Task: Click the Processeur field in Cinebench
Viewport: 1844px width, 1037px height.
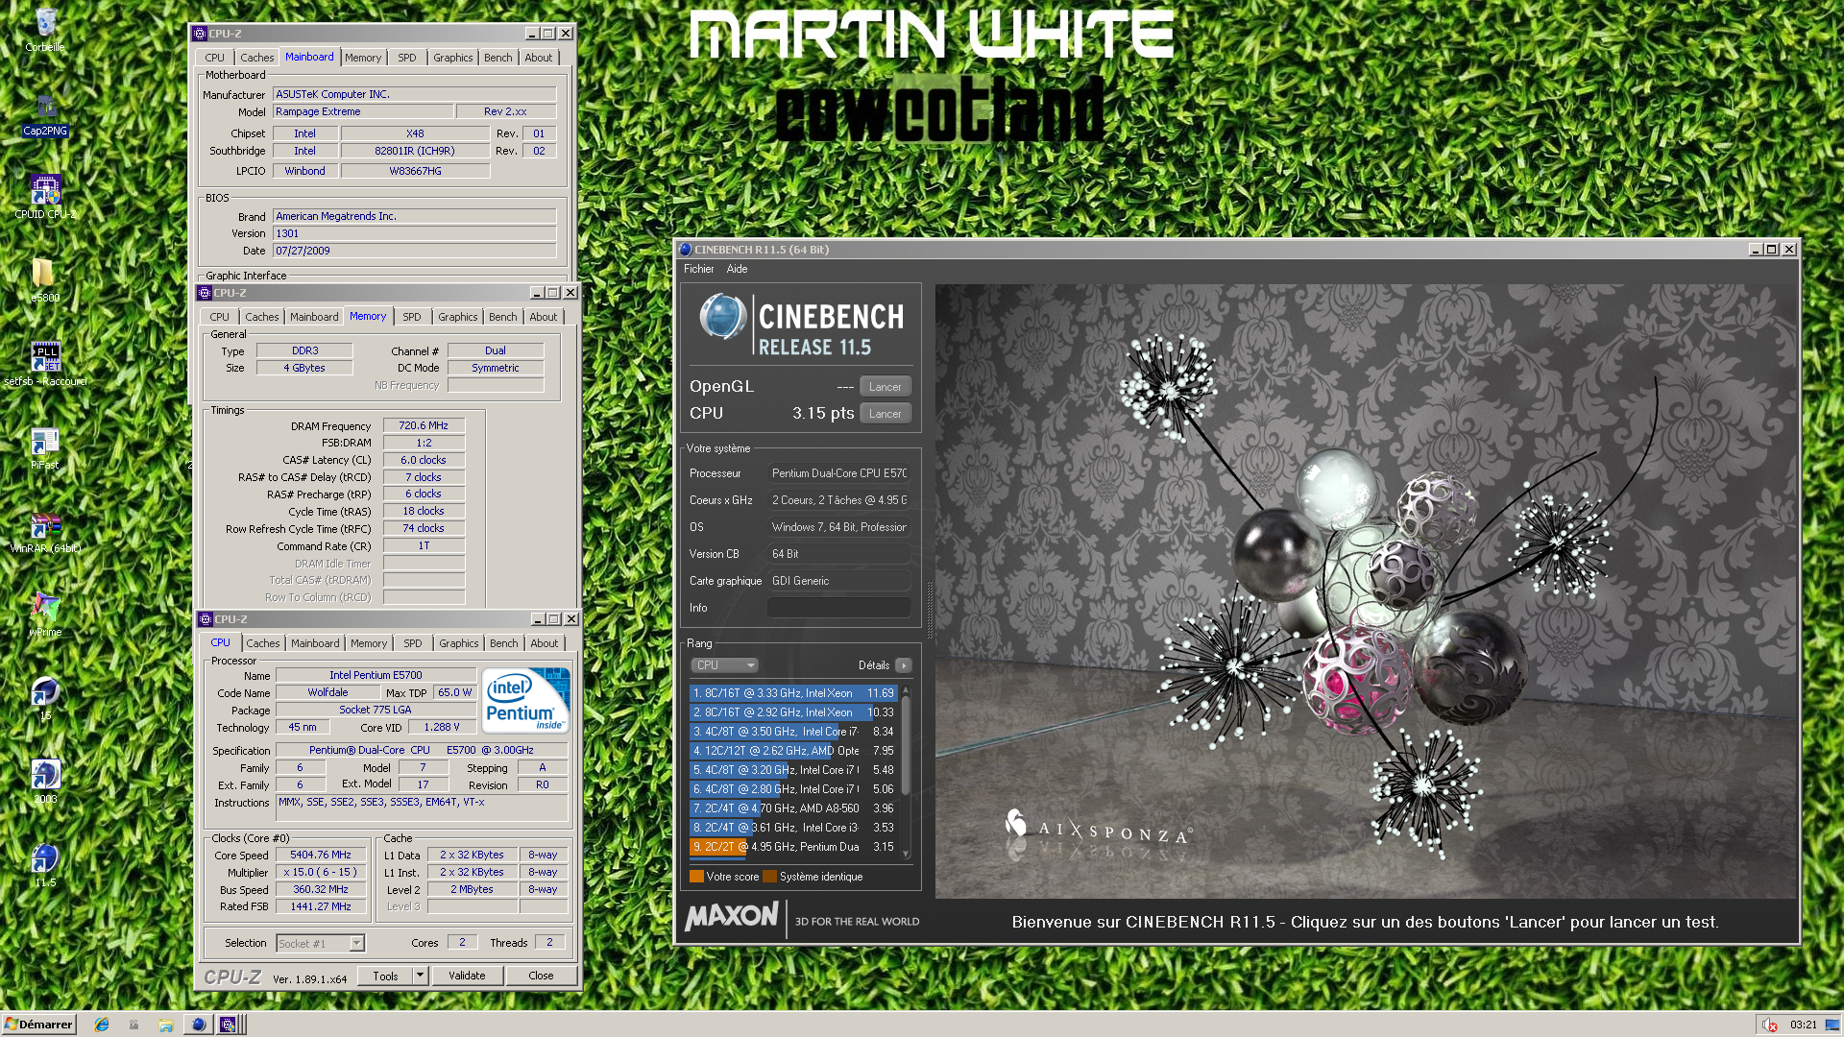Action: [838, 473]
